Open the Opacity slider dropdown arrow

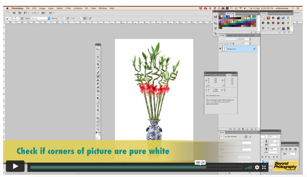click(x=64, y=19)
